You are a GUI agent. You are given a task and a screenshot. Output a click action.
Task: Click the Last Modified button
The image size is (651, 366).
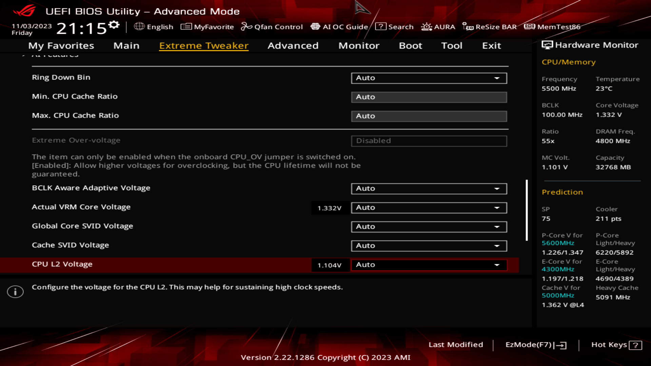pos(456,345)
